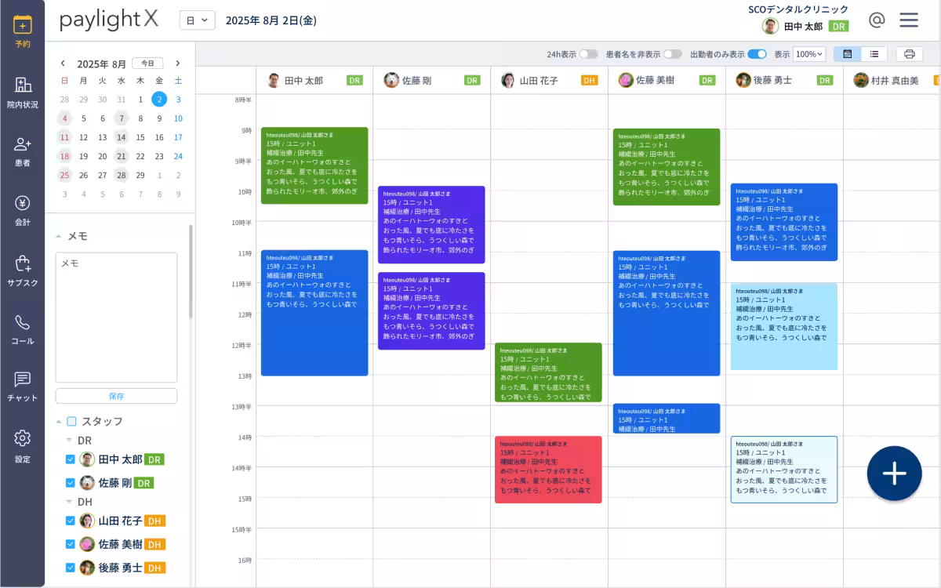Click the 保存 save button

[x=116, y=396]
